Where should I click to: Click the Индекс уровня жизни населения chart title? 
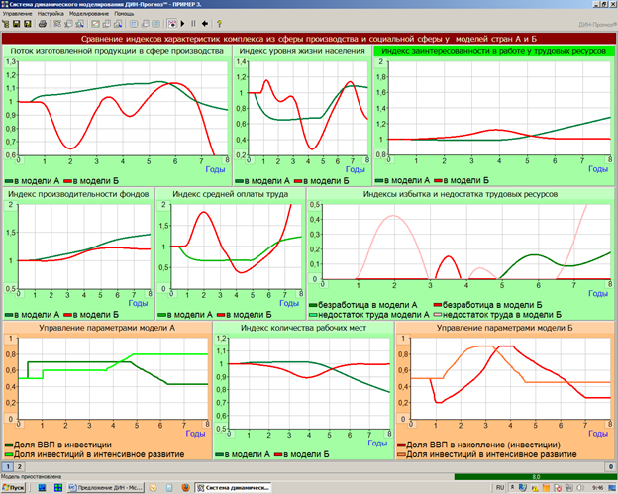pos(301,49)
